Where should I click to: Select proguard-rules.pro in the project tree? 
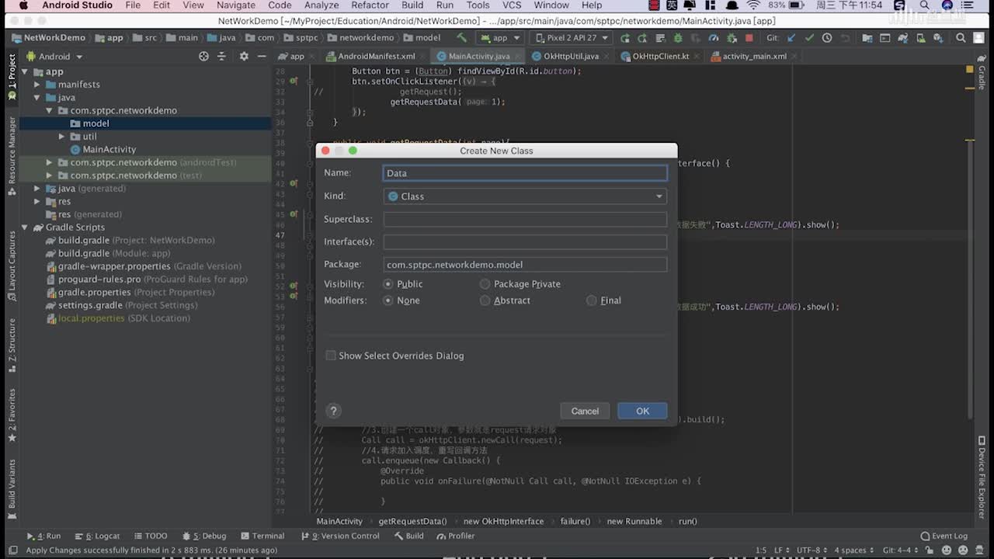pos(99,279)
